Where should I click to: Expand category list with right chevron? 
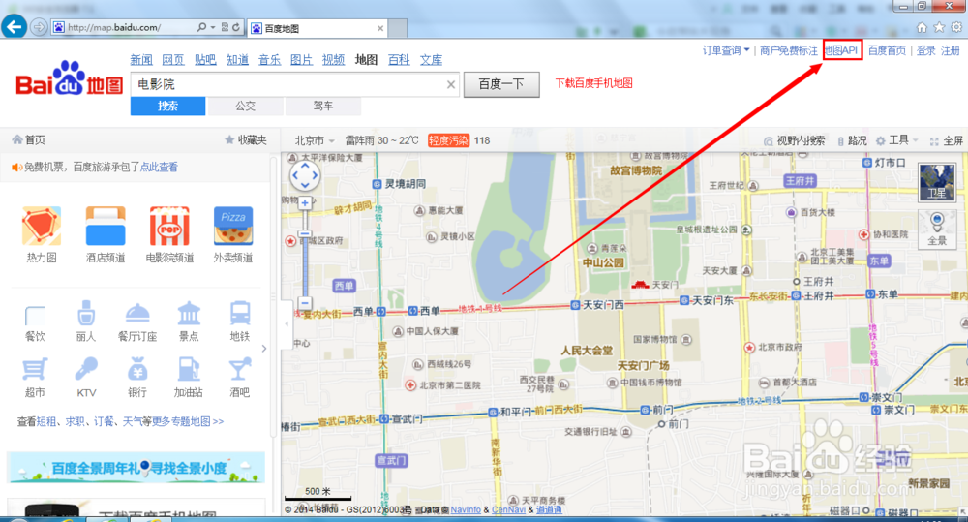click(x=264, y=349)
